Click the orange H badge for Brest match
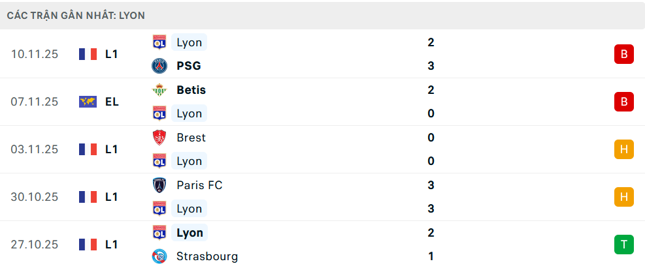645x268 pixels. (623, 149)
